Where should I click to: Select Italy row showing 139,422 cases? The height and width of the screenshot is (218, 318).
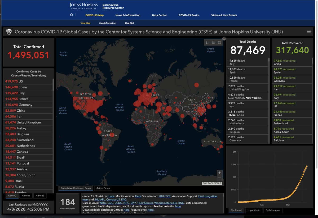(x=28, y=93)
